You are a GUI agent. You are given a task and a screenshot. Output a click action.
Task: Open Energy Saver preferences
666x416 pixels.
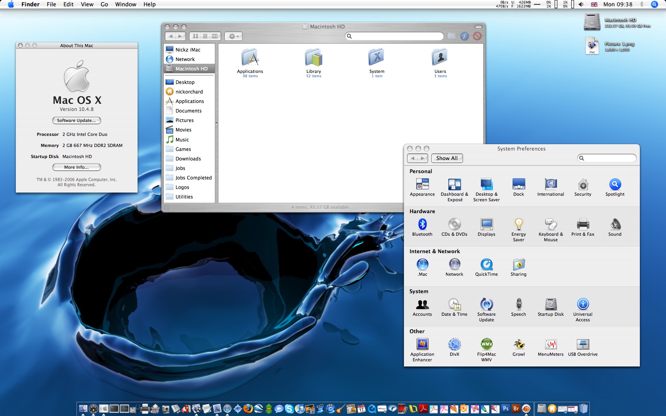click(518, 225)
